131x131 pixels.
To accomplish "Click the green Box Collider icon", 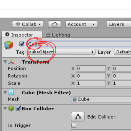I will click(11, 108).
